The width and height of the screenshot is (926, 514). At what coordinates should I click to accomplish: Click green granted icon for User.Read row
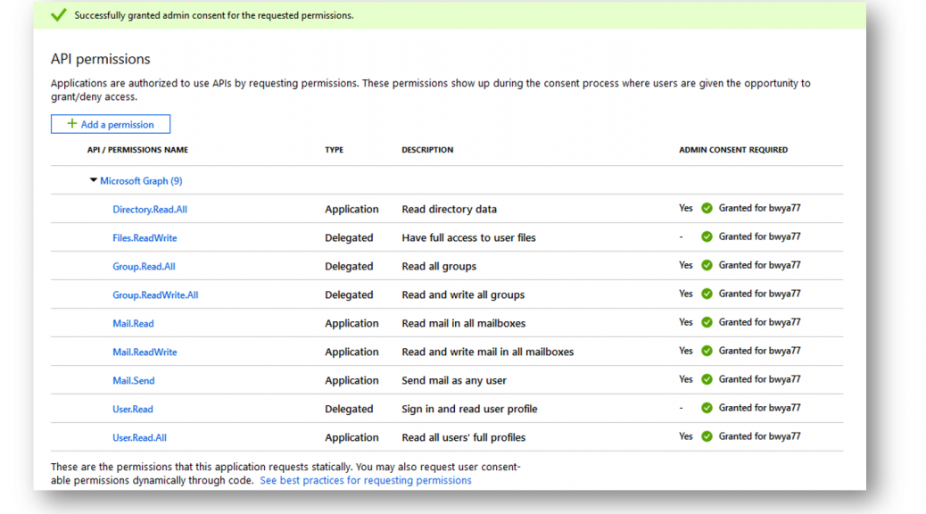click(x=707, y=408)
